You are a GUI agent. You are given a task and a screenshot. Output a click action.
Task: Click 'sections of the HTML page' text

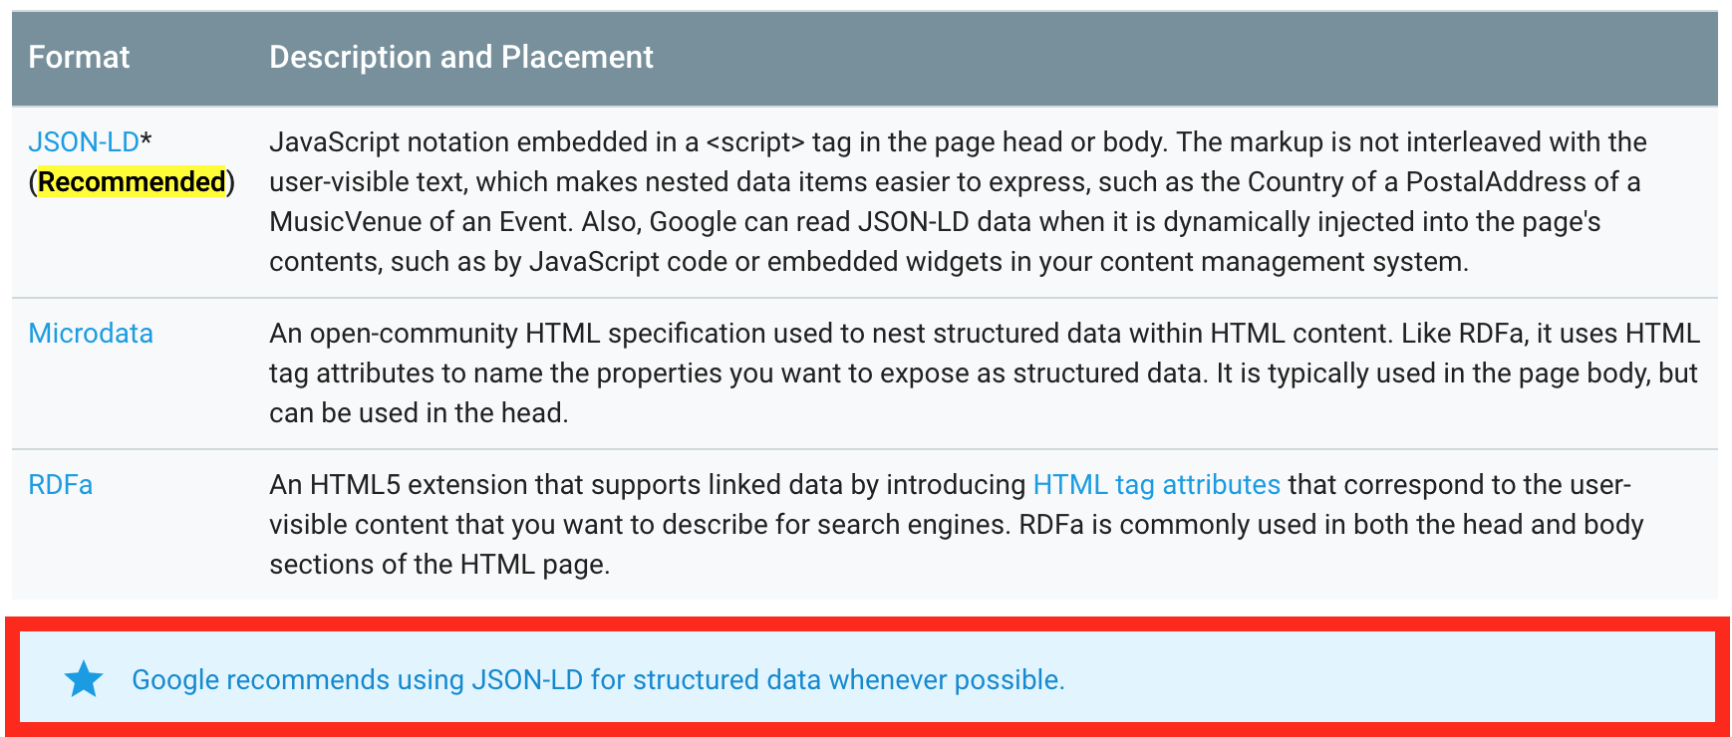pos(437,564)
